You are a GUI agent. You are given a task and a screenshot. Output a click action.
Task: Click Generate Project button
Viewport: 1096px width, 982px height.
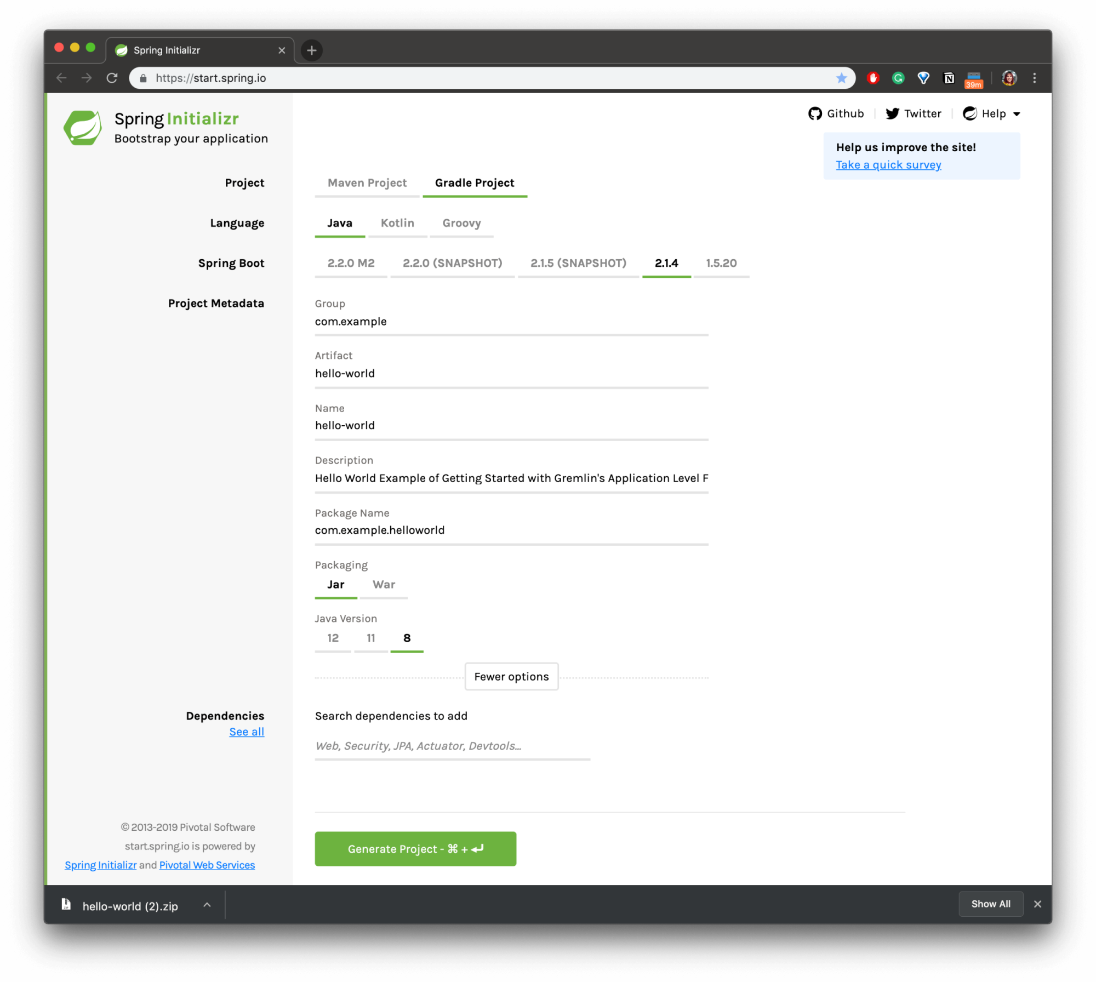click(416, 850)
